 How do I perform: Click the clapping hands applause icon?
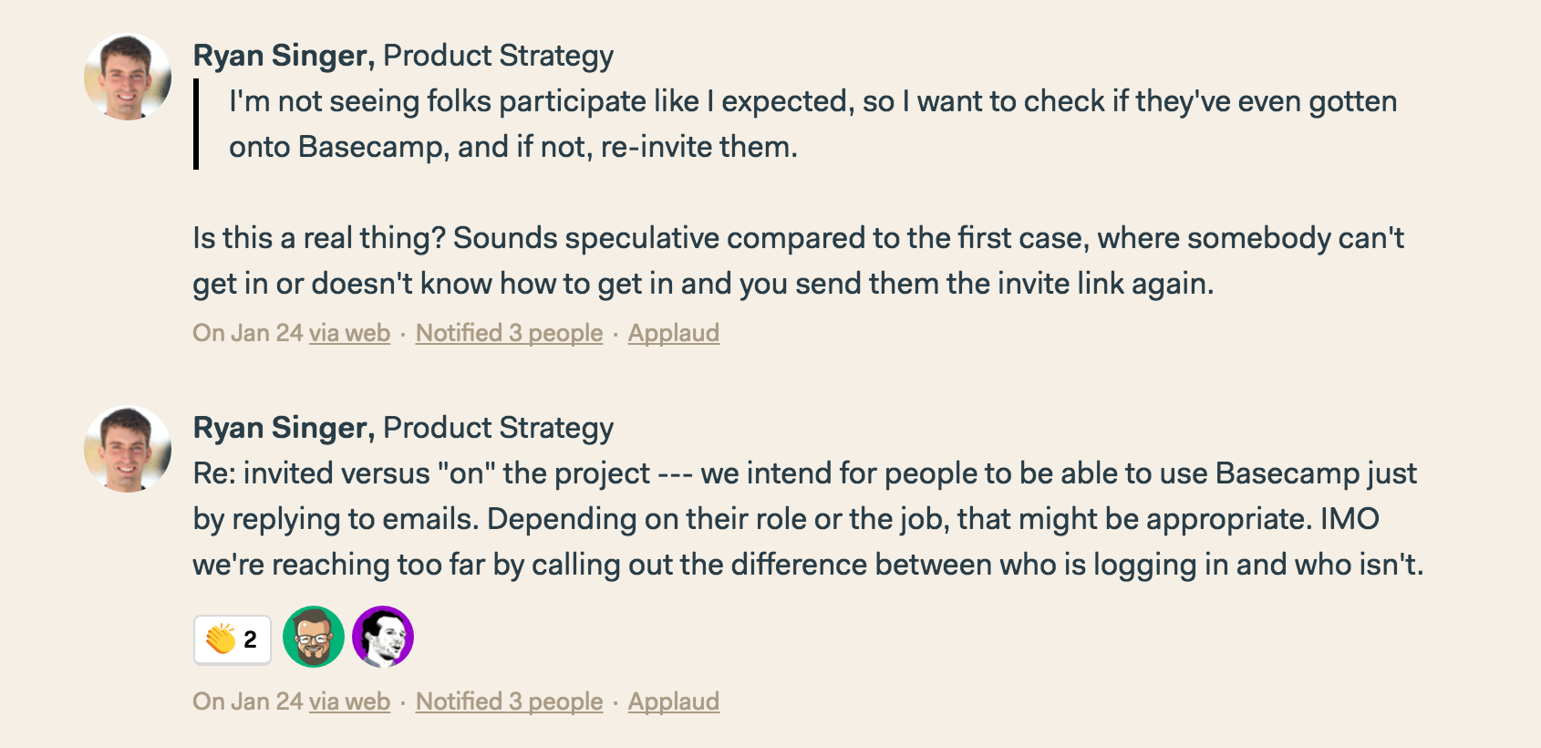[x=221, y=639]
